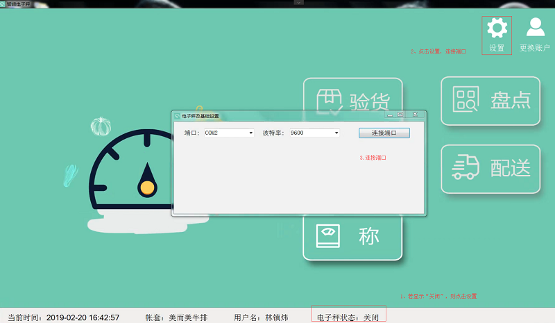The width and height of the screenshot is (555, 323).
Task: Maximize the 电子秤及基础设置 dialog
Action: 400,115
